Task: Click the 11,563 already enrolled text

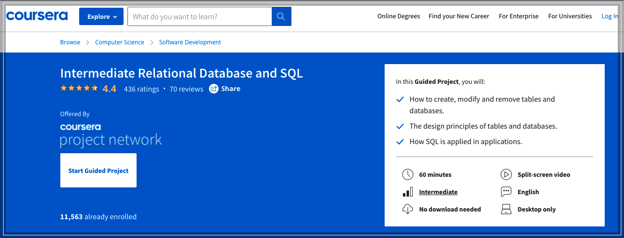Action: 98,217
